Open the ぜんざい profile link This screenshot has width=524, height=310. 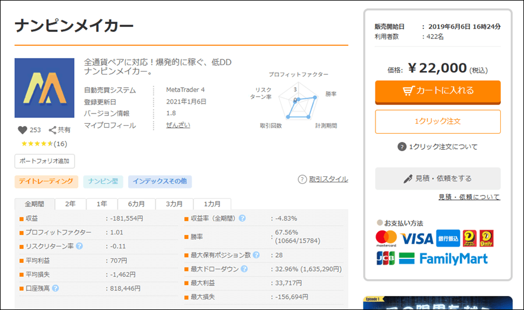pos(178,125)
